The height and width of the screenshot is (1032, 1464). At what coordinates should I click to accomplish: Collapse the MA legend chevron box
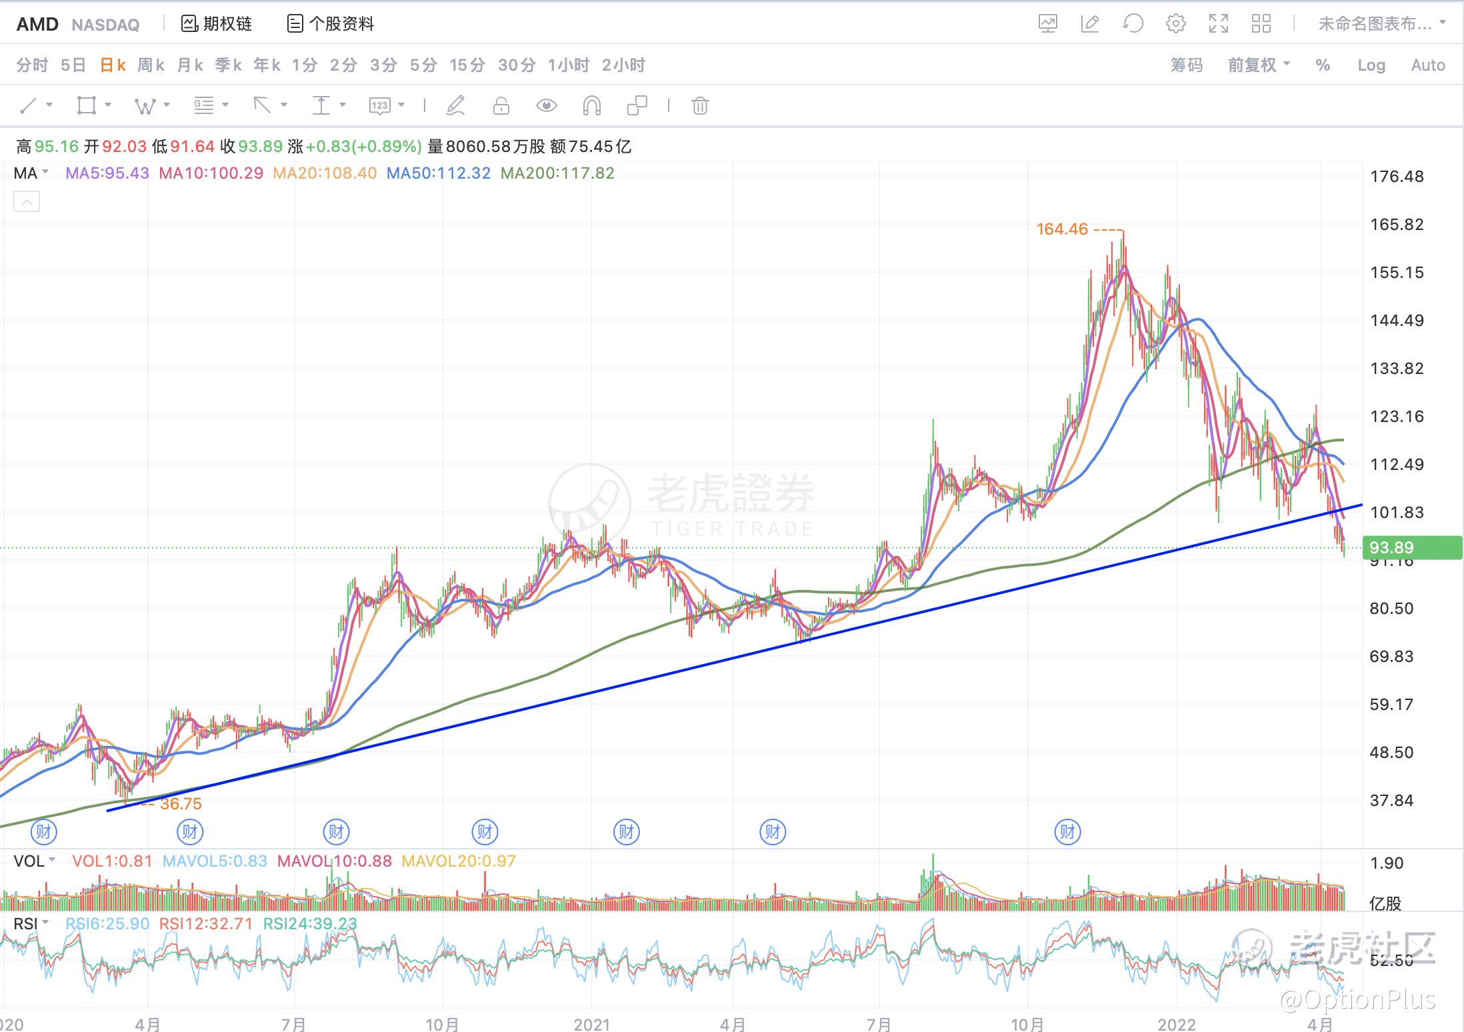click(27, 201)
